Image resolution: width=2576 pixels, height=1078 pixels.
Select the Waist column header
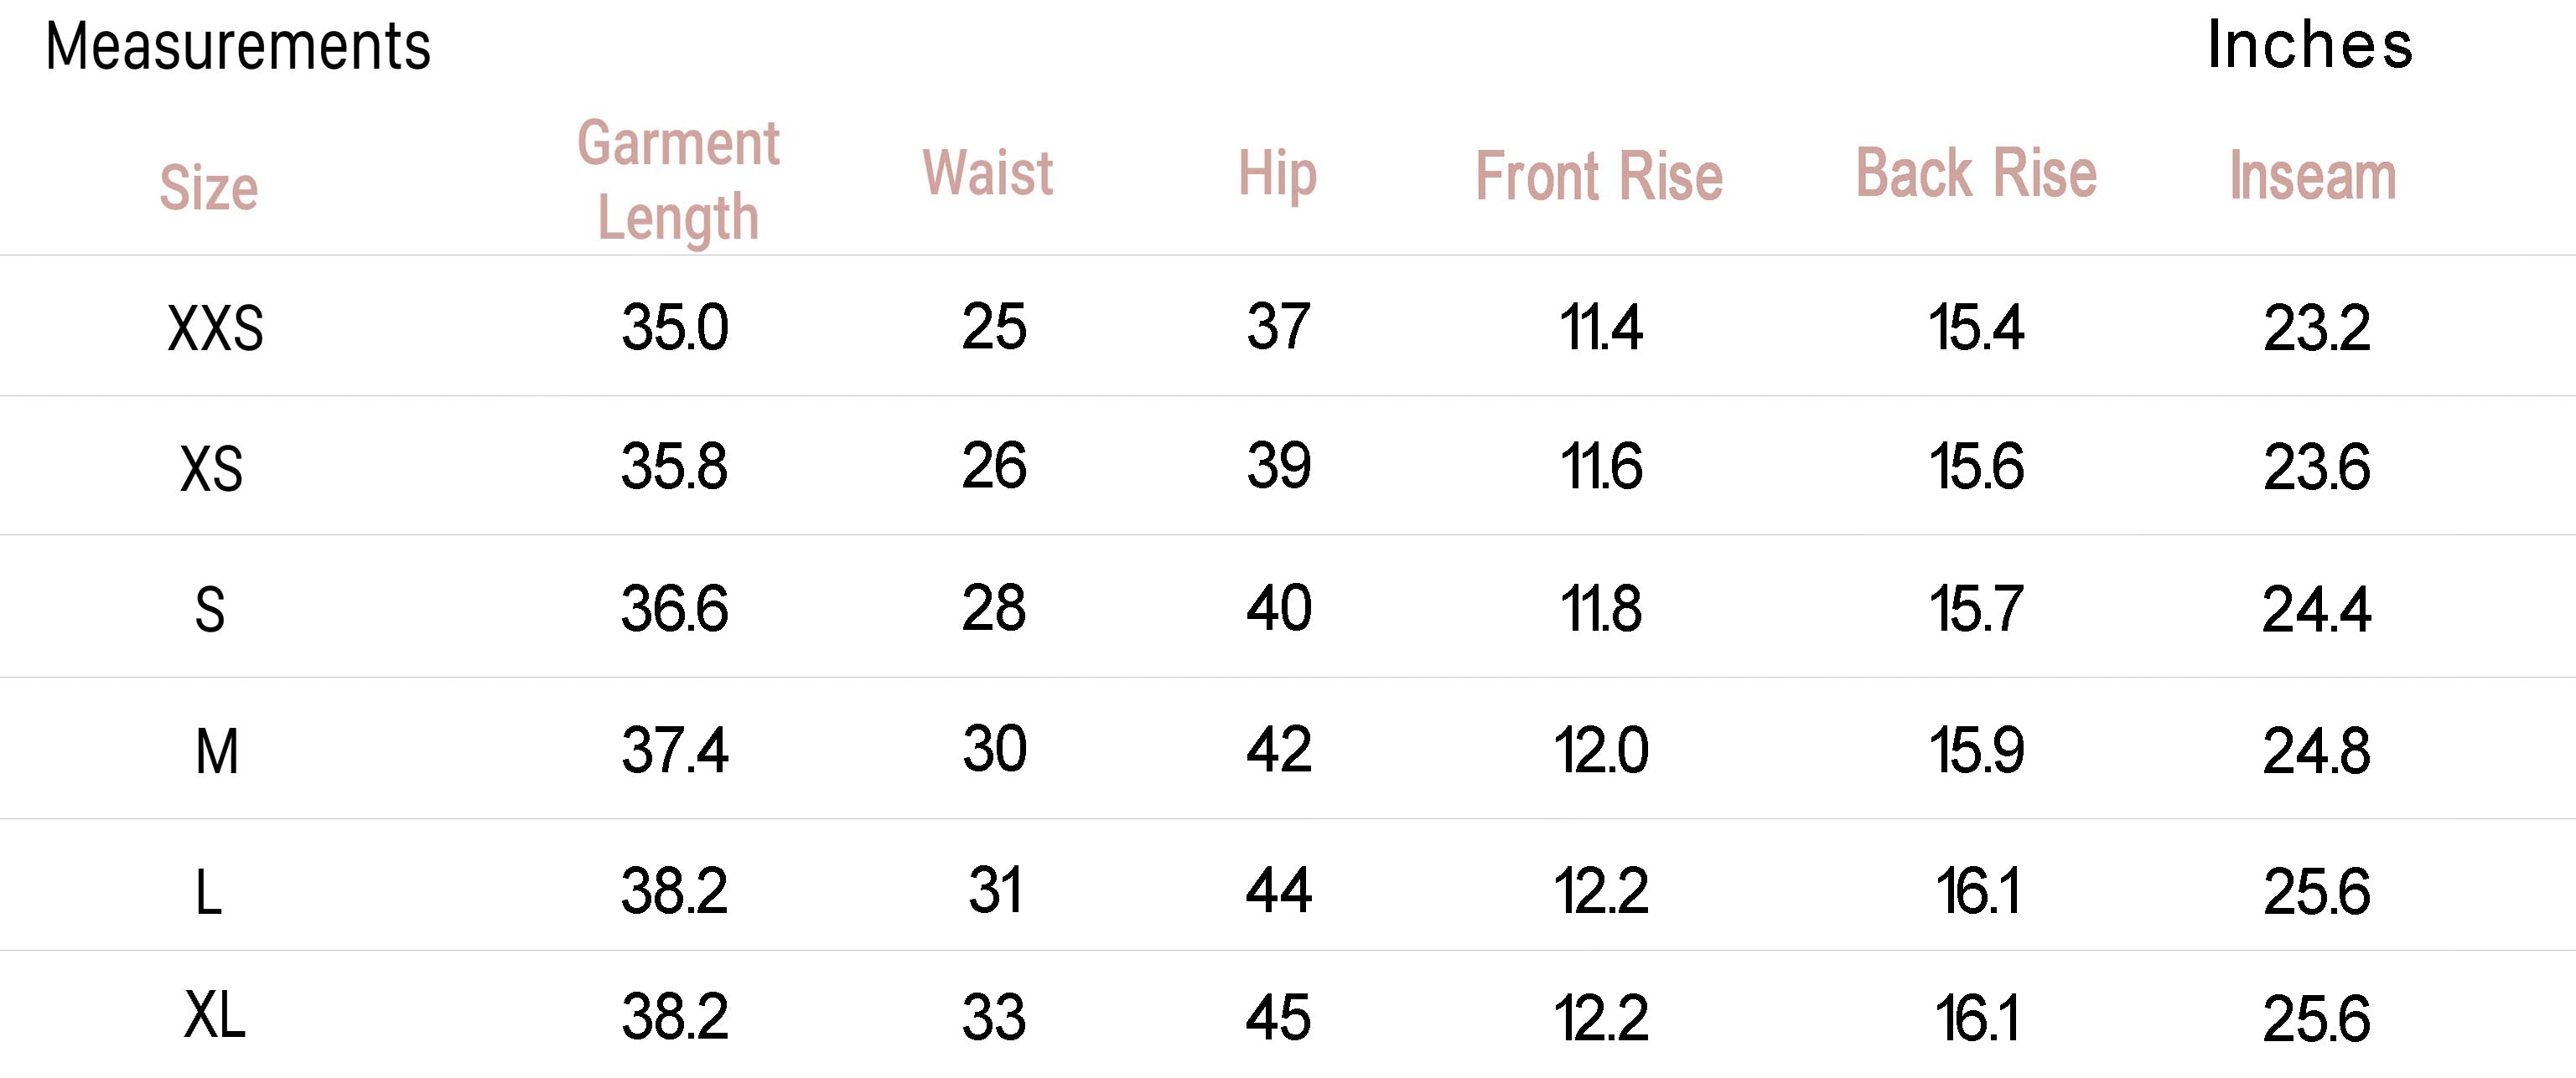(987, 173)
